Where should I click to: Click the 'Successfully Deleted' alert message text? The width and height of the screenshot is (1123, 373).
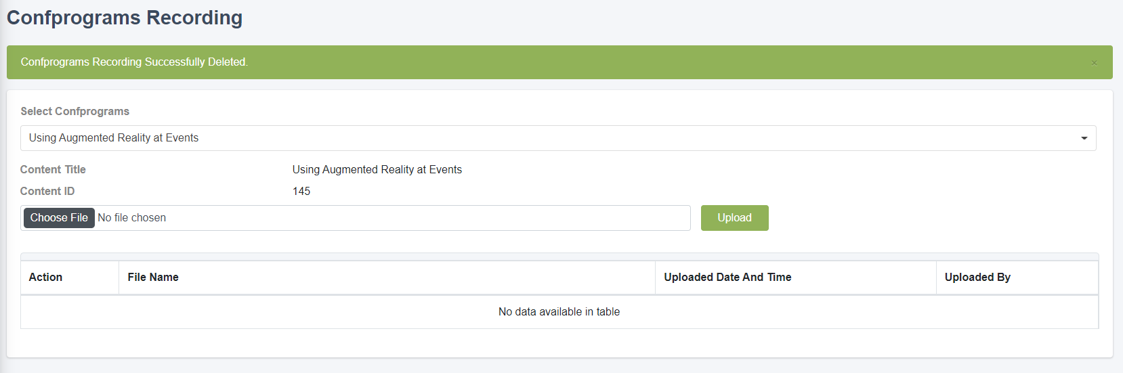tap(134, 62)
